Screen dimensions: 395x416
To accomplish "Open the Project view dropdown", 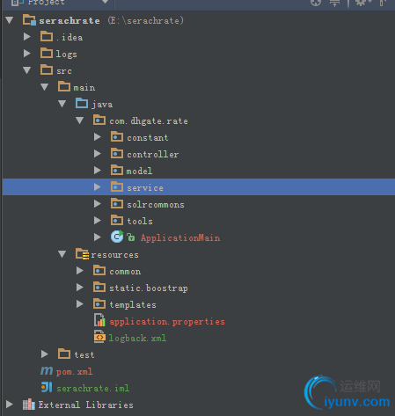I will 105,2.
